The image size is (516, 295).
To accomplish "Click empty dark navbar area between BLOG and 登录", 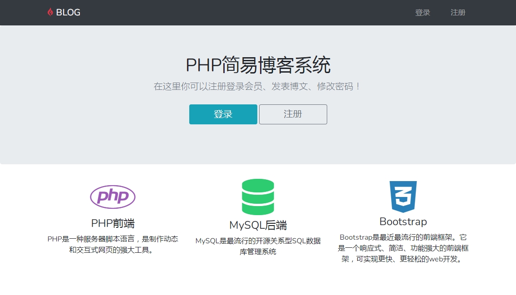I will [245, 13].
